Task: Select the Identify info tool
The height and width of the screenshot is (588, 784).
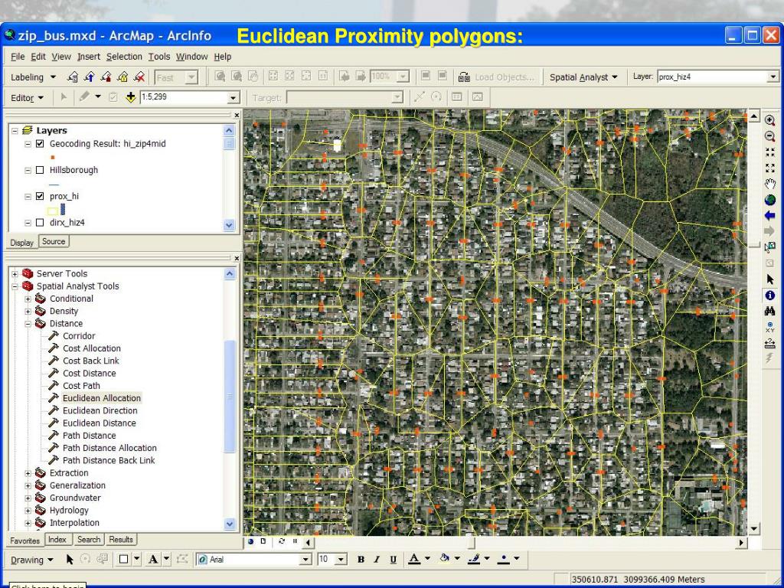Action: tap(770, 295)
